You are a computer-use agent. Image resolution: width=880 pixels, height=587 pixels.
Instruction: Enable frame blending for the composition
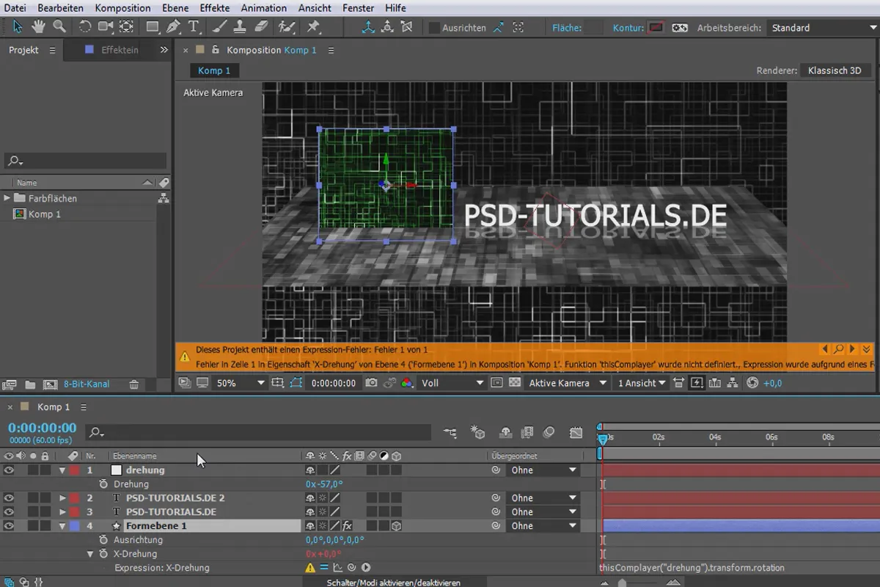tap(527, 433)
